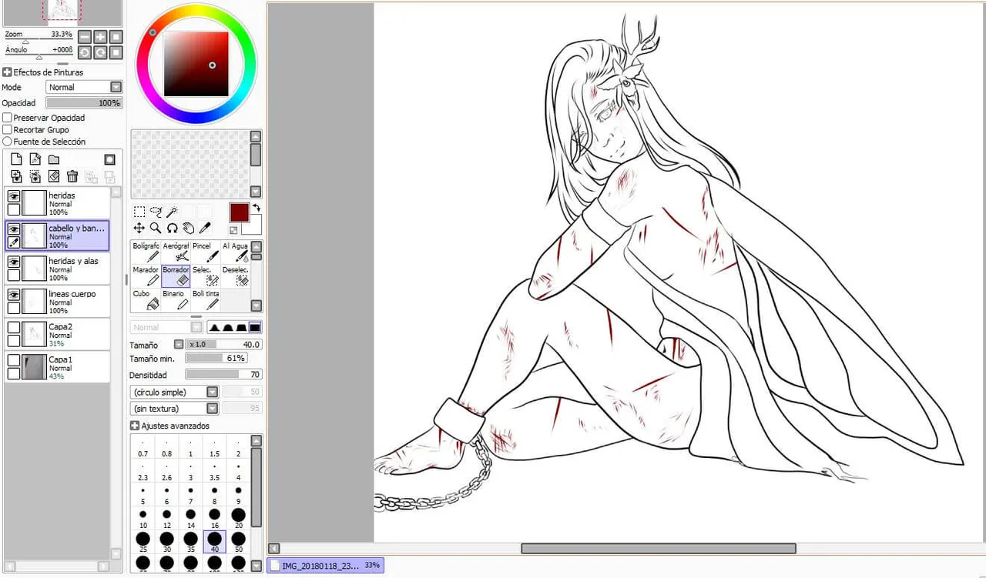Image resolution: width=986 pixels, height=578 pixels.
Task: Reset zoom with the square button
Action: (116, 37)
